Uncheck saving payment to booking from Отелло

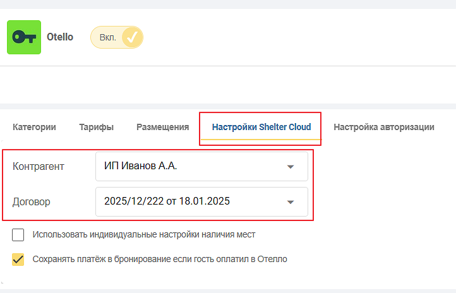tap(18, 260)
